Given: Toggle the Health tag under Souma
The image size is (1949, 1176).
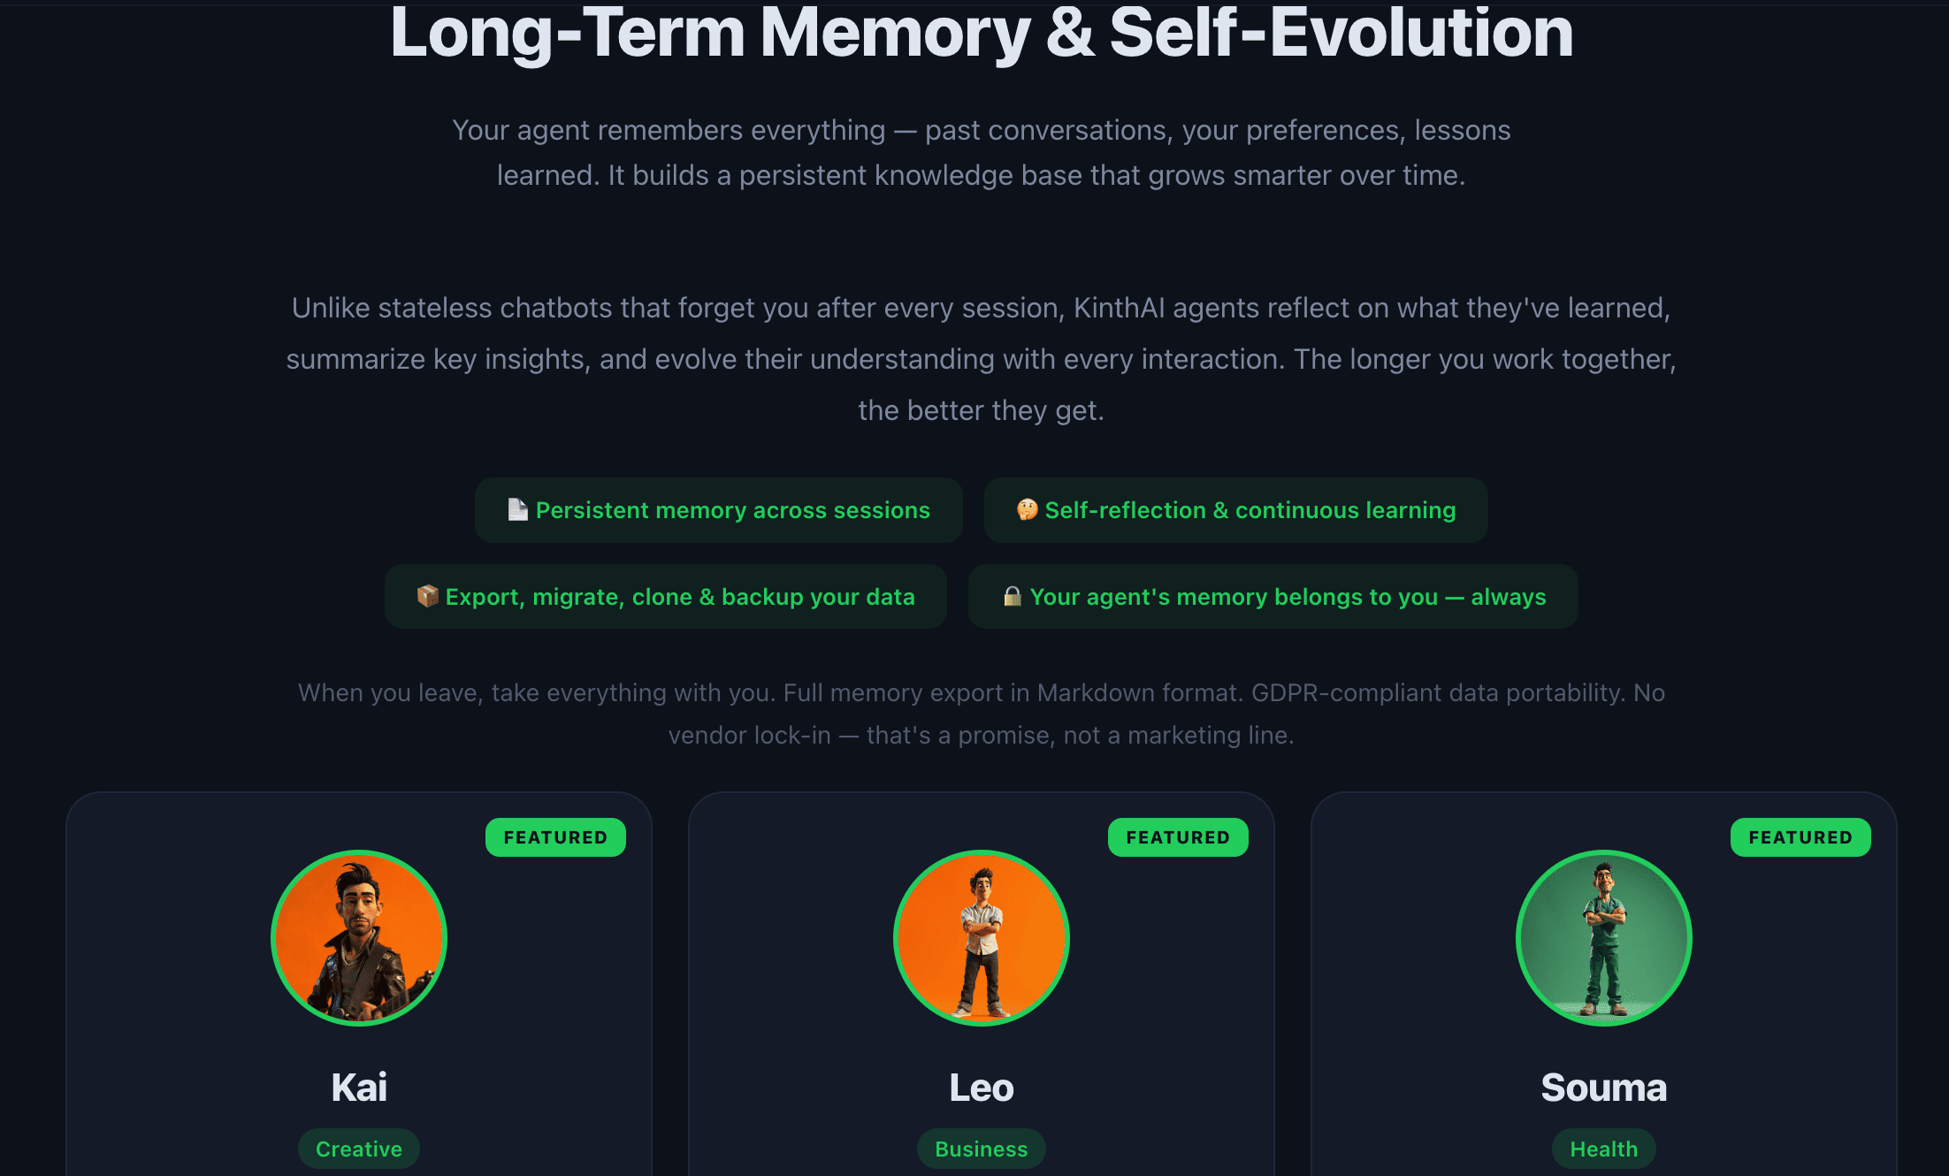Looking at the screenshot, I should 1603,1148.
